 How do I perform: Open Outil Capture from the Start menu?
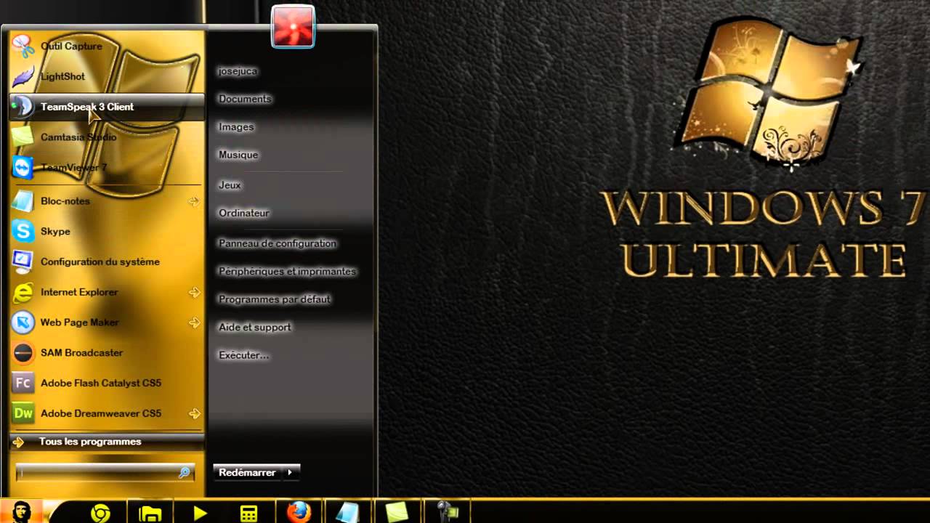107,46
